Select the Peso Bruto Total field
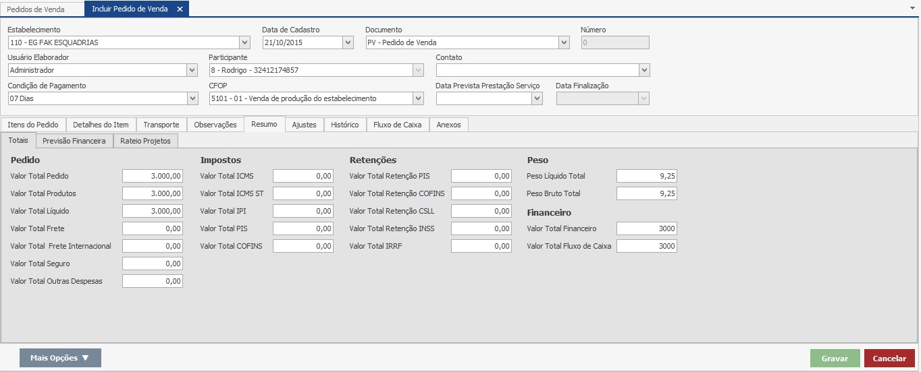The width and height of the screenshot is (921, 372). (x=647, y=193)
